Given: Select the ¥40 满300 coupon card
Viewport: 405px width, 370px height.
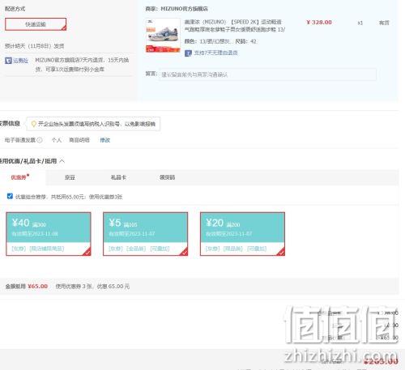Looking at the screenshot, I should pyautogui.click(x=49, y=234).
